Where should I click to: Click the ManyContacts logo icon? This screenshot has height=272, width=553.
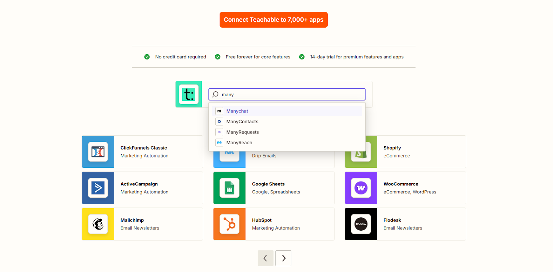[x=219, y=122]
